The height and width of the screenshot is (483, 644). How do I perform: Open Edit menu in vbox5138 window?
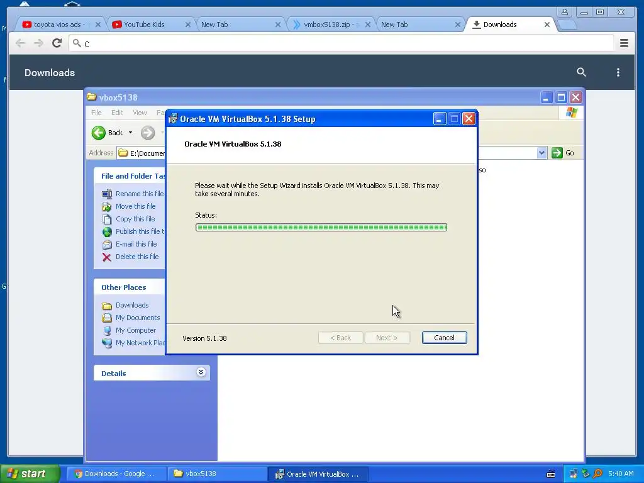click(117, 113)
